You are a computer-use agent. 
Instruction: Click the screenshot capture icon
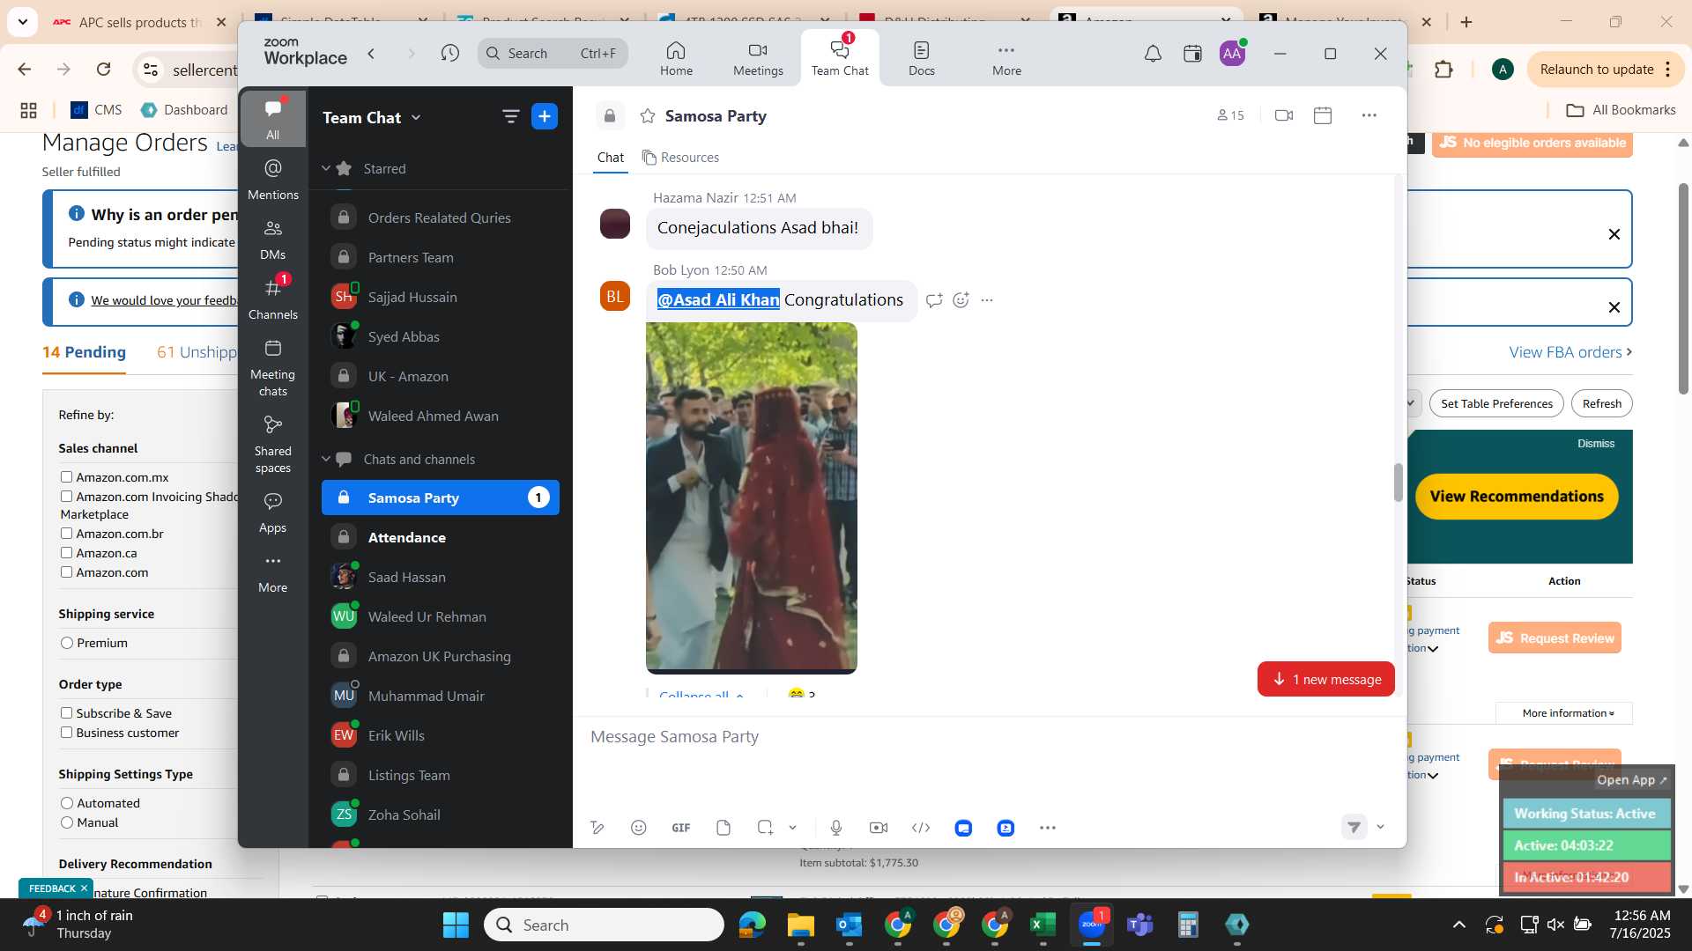765,828
